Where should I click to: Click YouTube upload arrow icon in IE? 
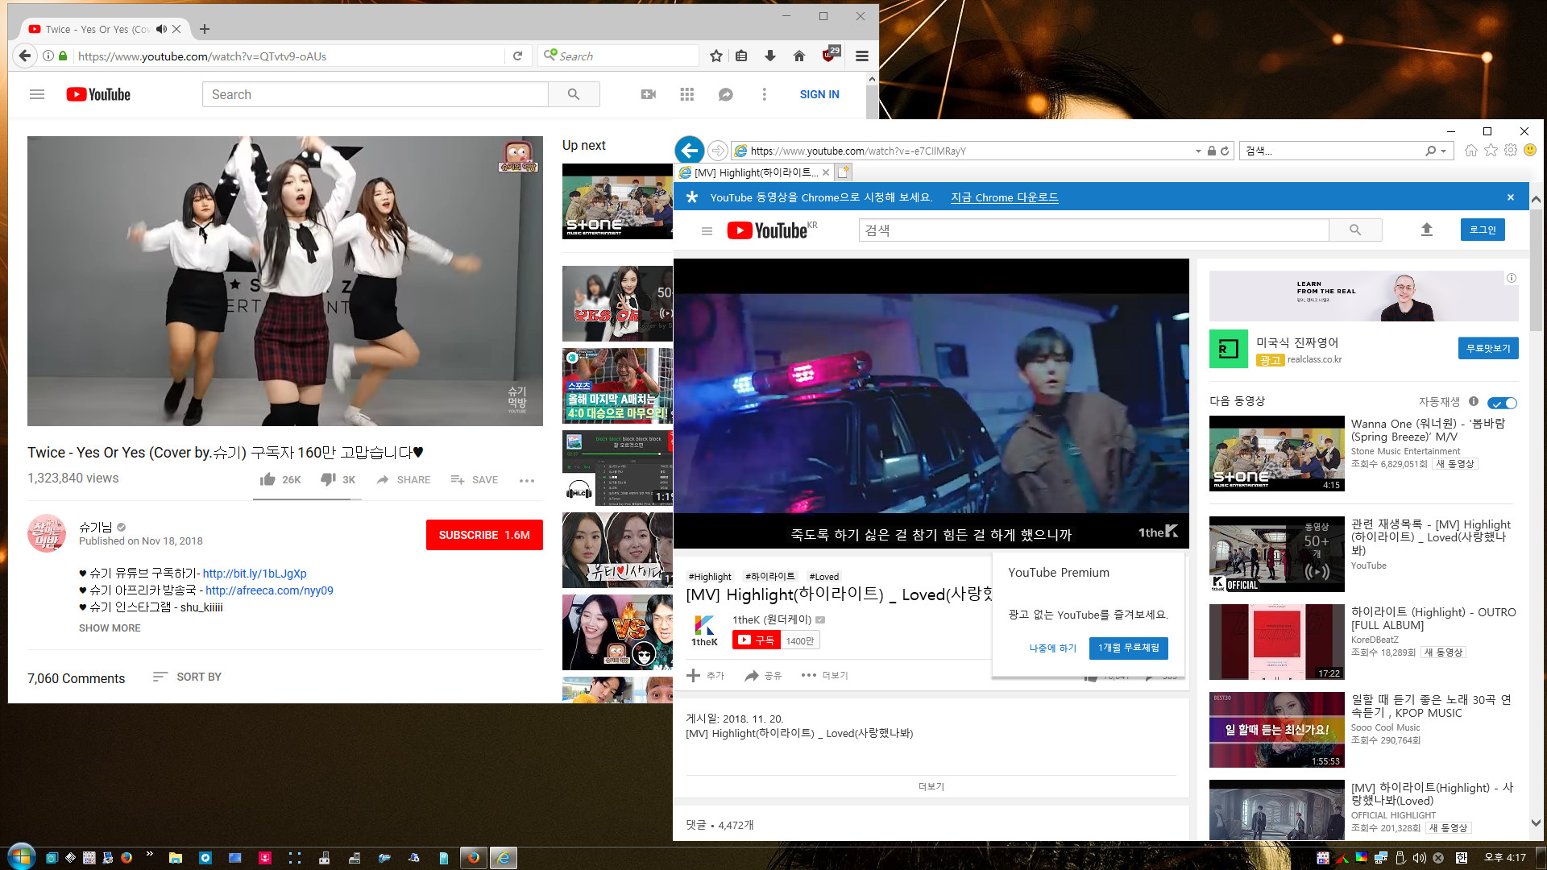tap(1426, 230)
